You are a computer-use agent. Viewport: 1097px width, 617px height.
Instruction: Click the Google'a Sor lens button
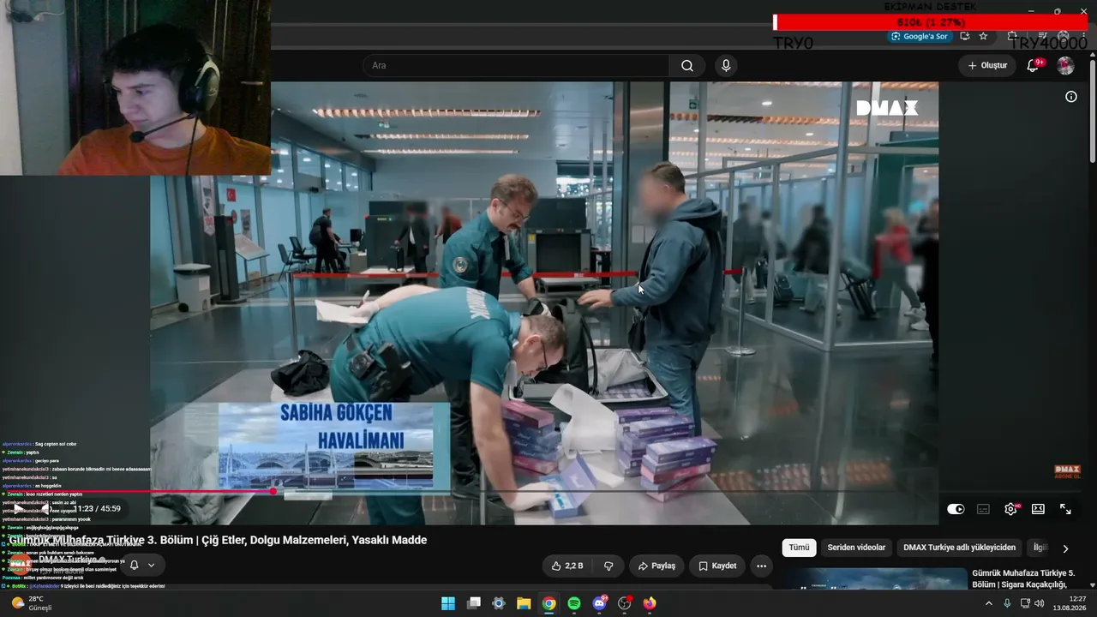point(919,36)
